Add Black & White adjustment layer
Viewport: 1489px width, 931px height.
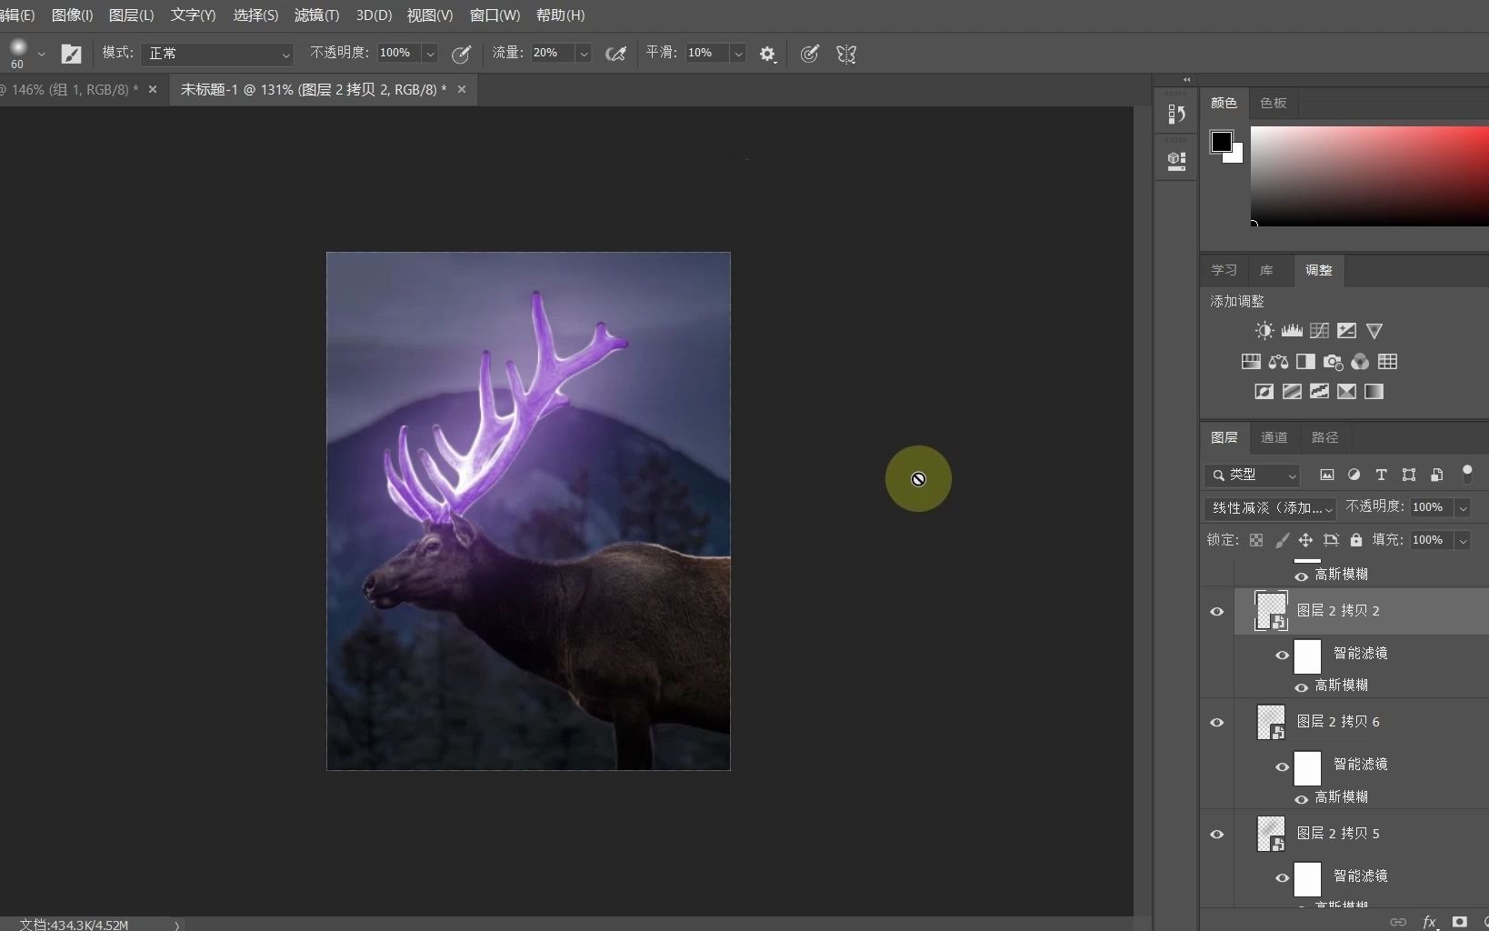tap(1305, 362)
